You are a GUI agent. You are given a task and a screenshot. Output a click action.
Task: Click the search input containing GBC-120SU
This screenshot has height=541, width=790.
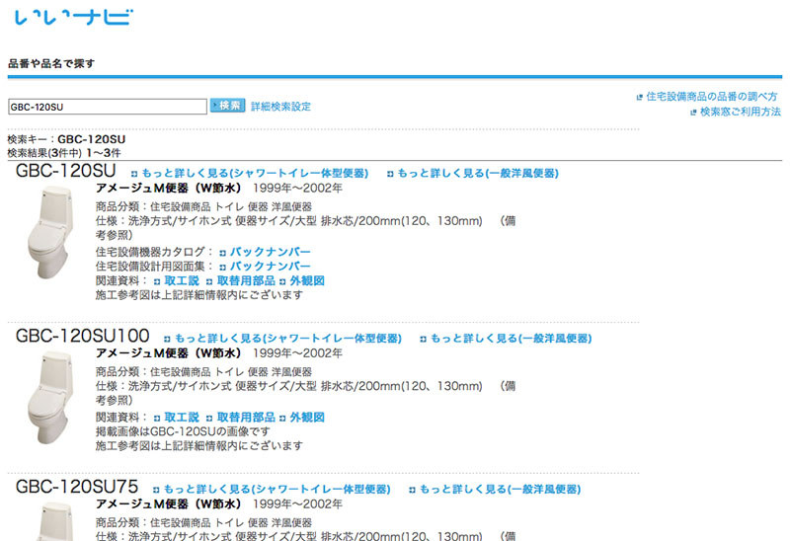[108, 107]
